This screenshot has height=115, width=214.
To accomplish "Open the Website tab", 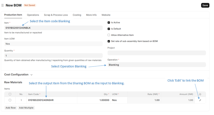I will click(106, 15).
